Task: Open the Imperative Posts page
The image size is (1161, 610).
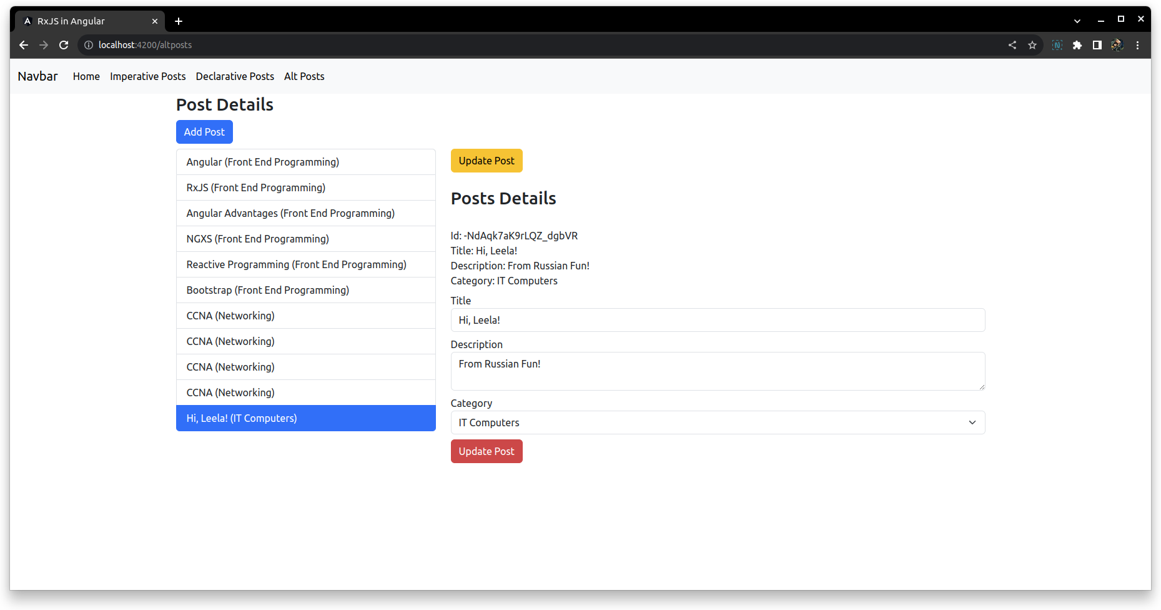Action: click(147, 76)
